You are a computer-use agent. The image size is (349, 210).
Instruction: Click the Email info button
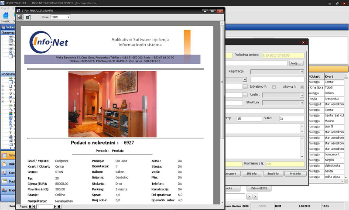tap(273, 174)
